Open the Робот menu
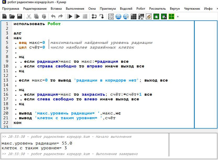Image resolution: width=218 pixels, height=160 pixels. tap(141, 9)
